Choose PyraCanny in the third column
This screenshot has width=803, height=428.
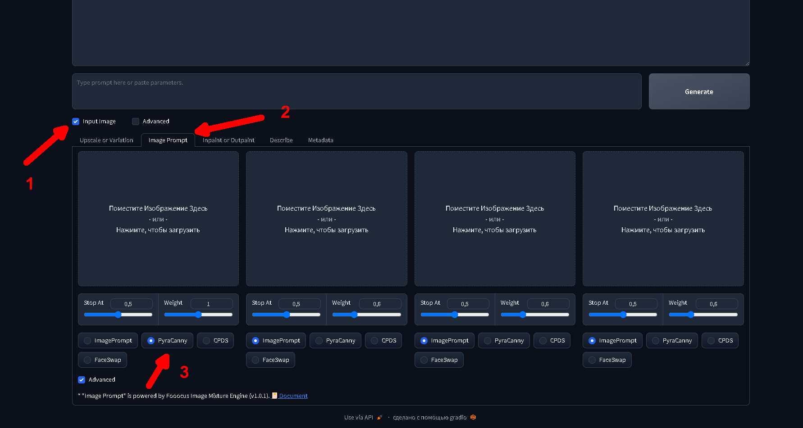click(488, 341)
